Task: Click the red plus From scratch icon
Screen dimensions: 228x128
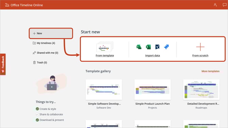Action: click(200, 47)
